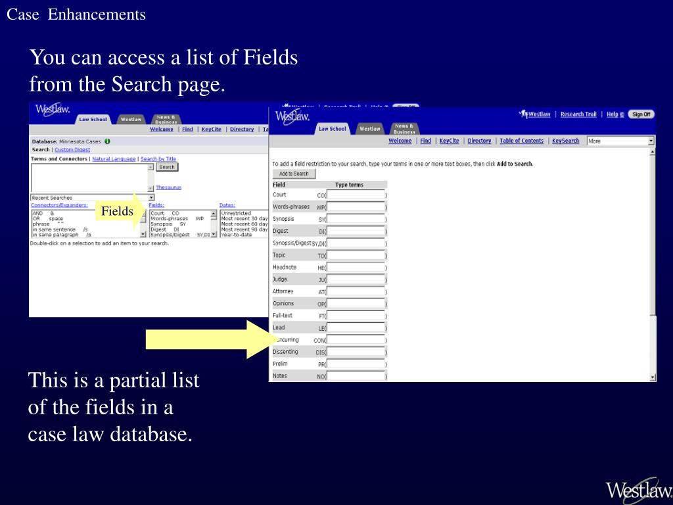Click the Full-text field input box

coord(356,315)
